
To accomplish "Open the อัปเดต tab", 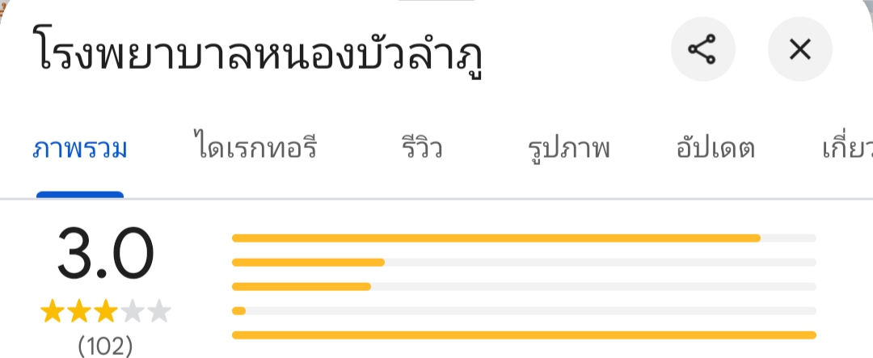I will tap(715, 150).
